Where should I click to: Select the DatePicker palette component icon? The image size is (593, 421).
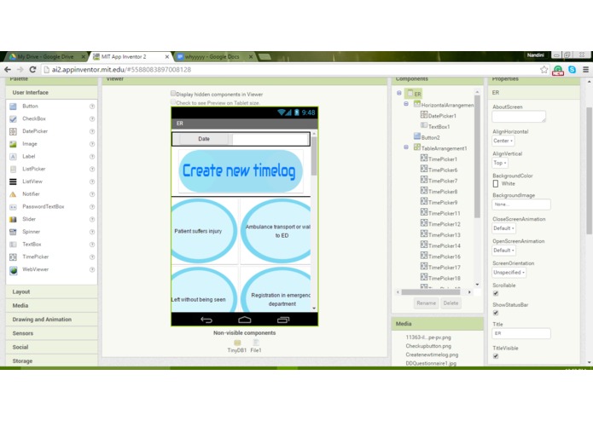[13, 131]
